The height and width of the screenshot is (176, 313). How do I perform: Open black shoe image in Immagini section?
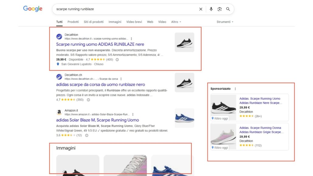pos(78,165)
